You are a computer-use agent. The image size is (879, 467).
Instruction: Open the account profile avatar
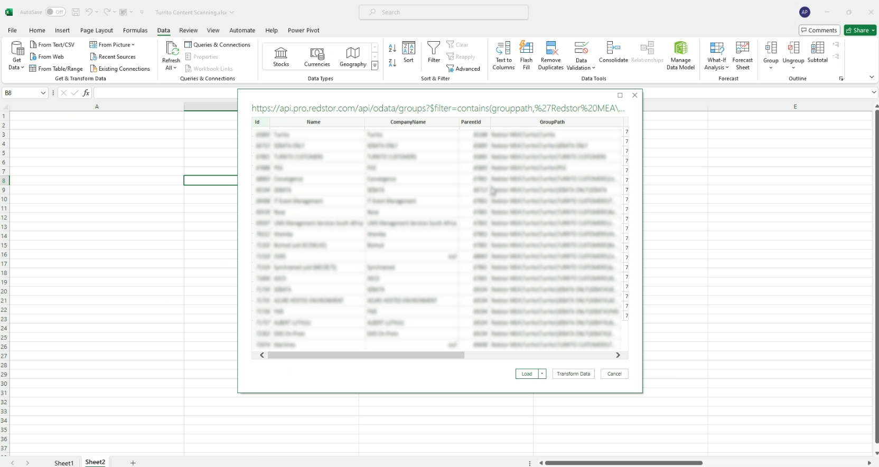805,12
